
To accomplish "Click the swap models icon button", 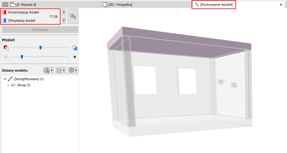I will coord(73,16).
